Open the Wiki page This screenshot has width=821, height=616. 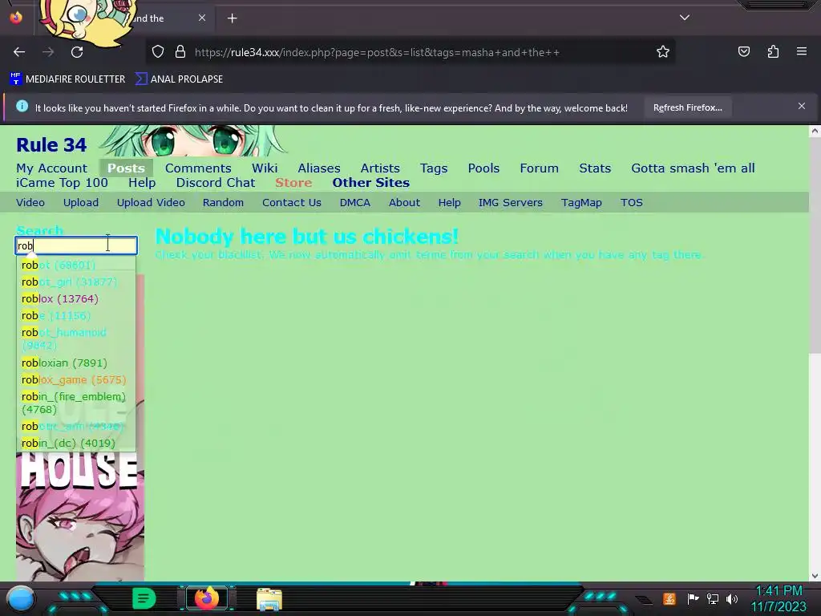(265, 168)
